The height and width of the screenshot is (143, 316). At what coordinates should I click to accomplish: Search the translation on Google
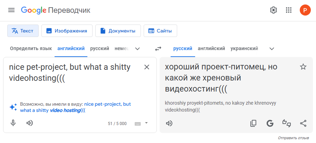(x=270, y=123)
